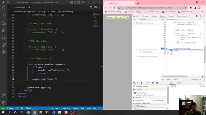Click the Step button in the debugger toolbar
Image resolution: width=206 pixels, height=115 pixels.
[x=149, y=83]
